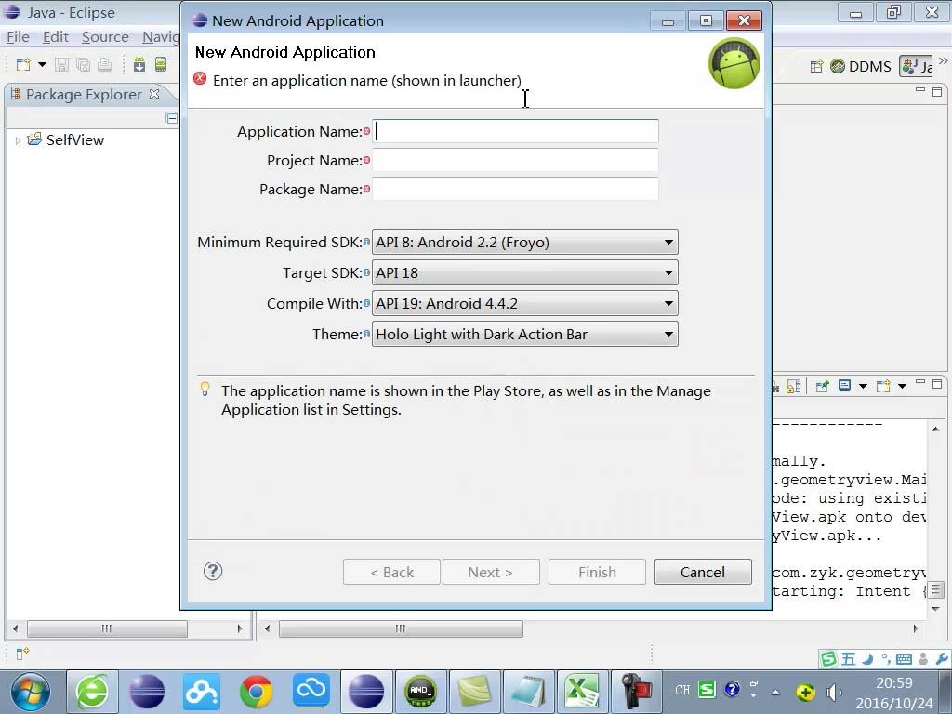Open the Theme dropdown
Screen dimensions: 952x714
point(524,334)
